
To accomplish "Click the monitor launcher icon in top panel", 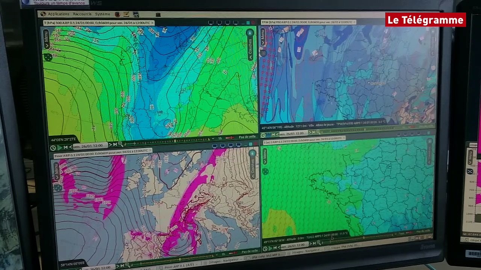I will (x=136, y=15).
